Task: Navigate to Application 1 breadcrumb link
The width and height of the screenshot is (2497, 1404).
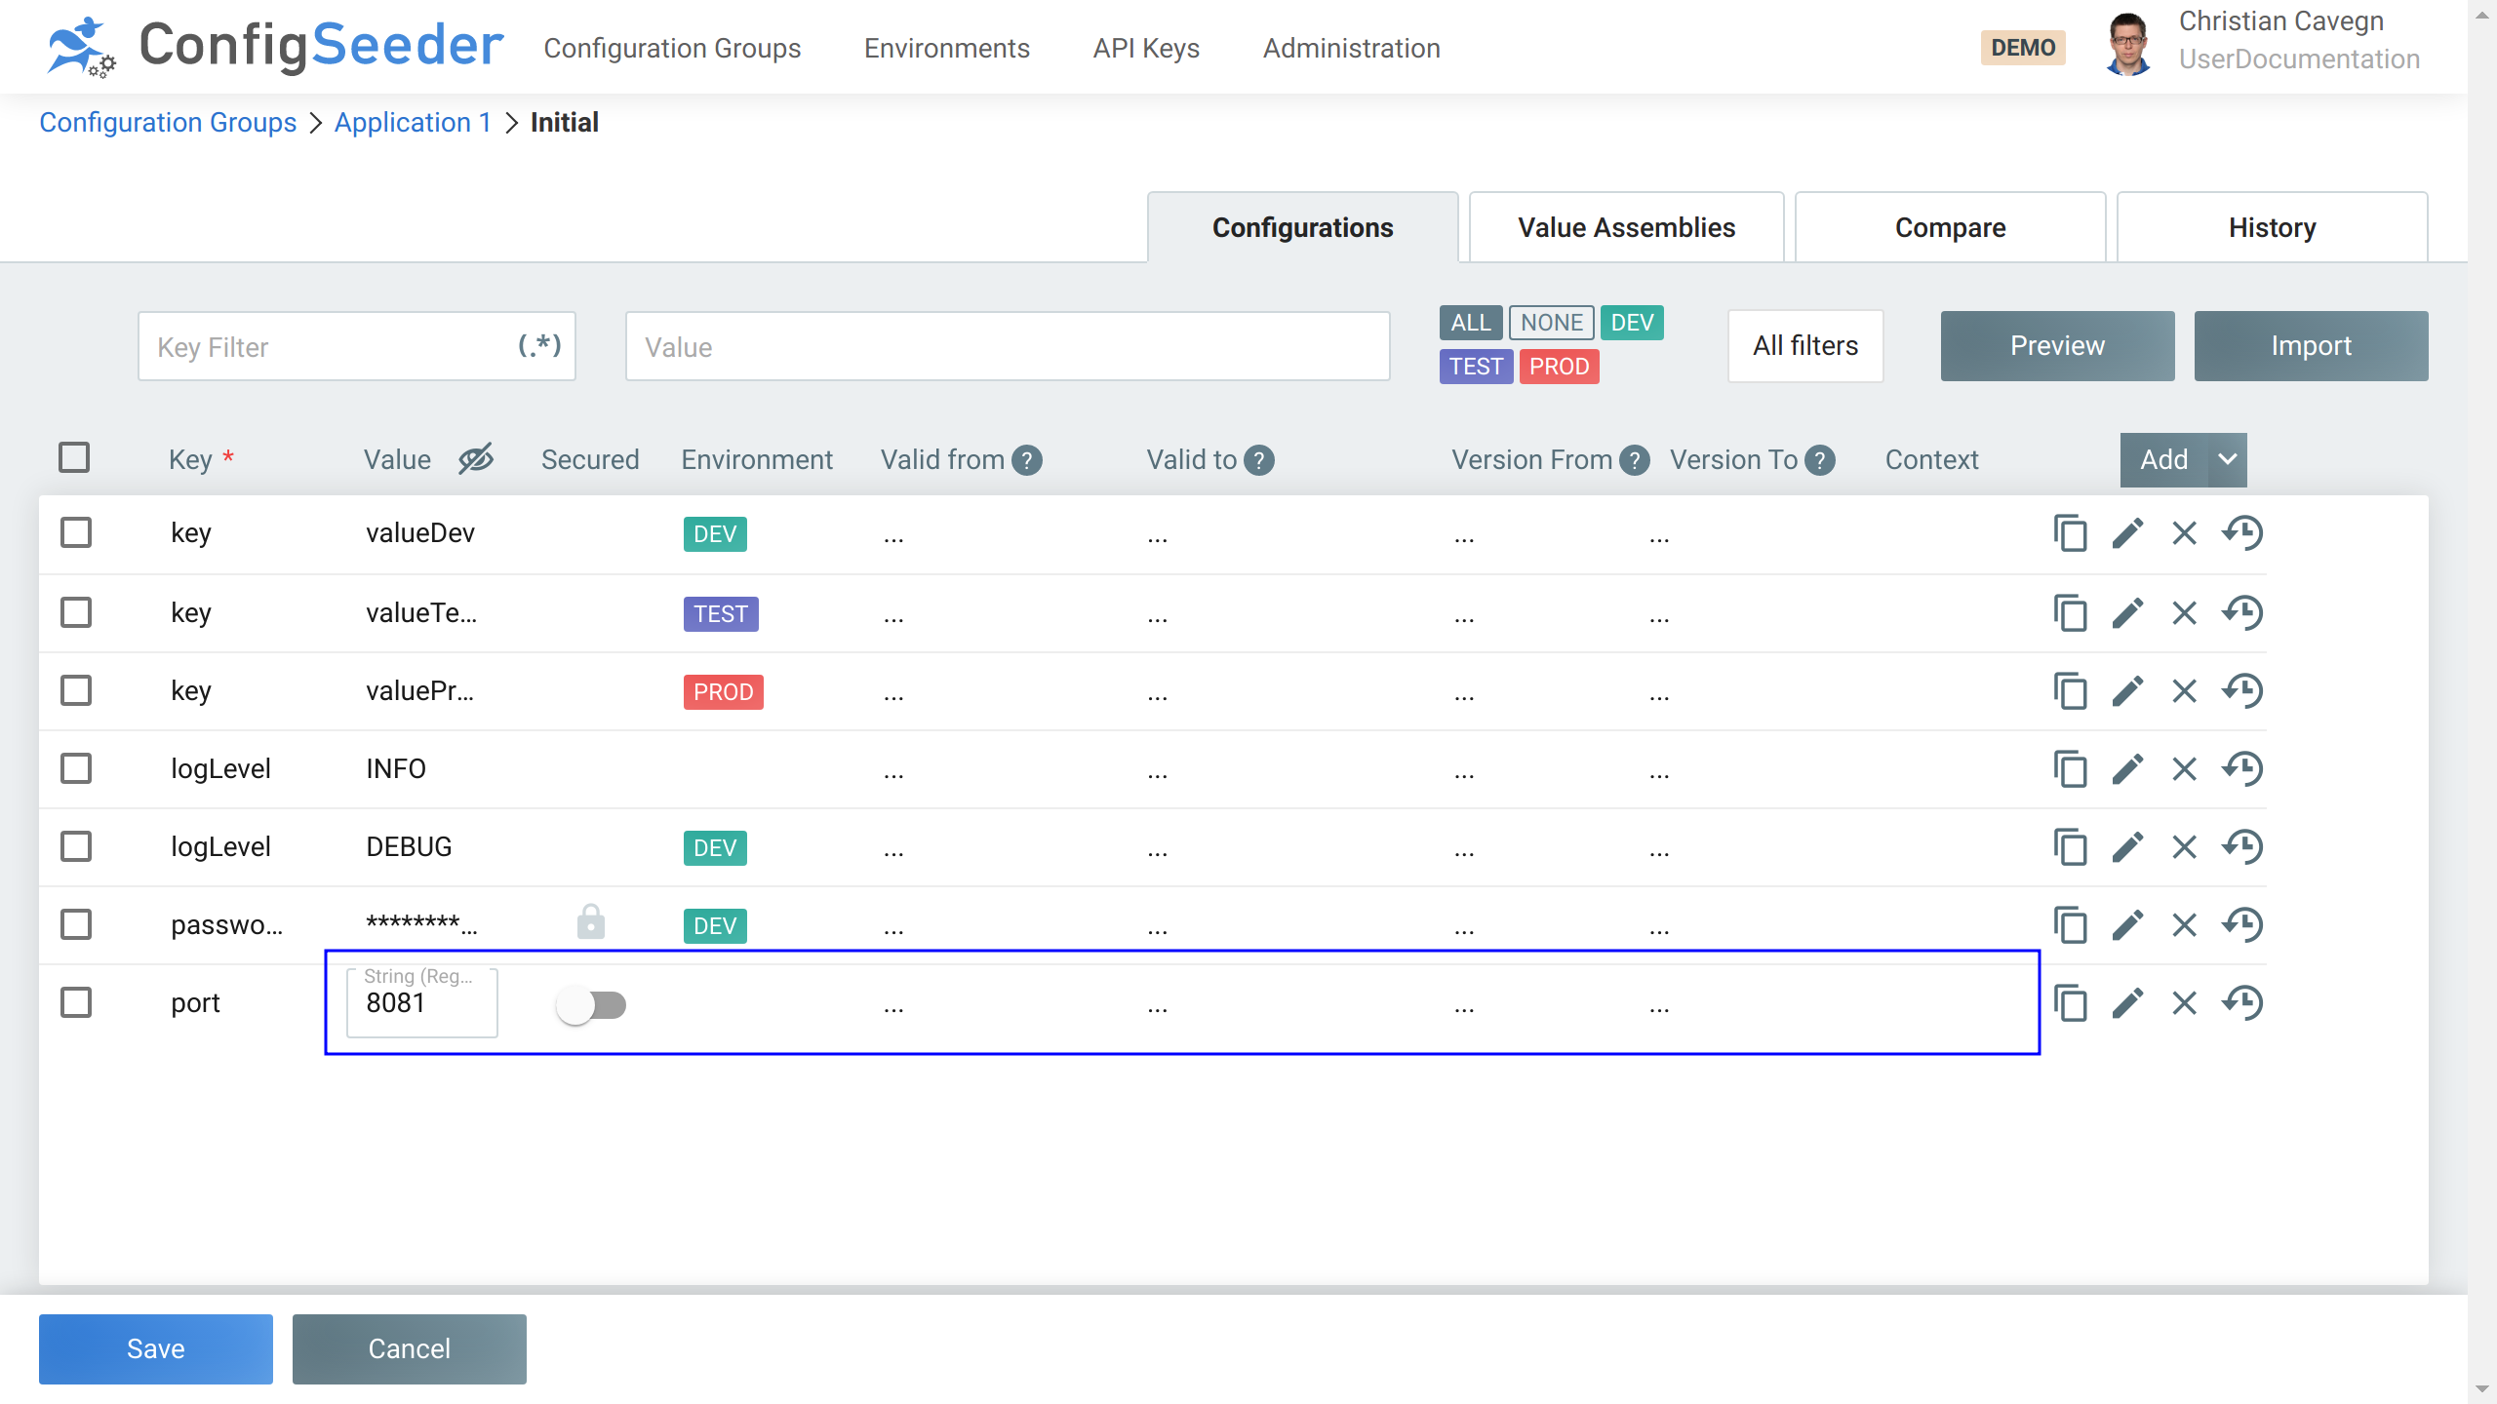Action: pos(413,122)
